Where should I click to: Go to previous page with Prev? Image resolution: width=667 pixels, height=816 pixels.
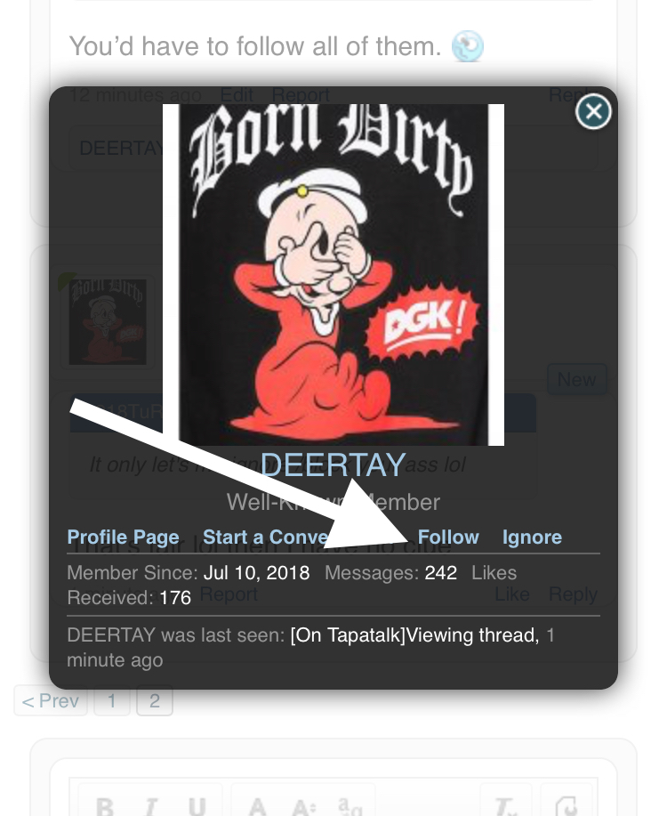coord(51,700)
